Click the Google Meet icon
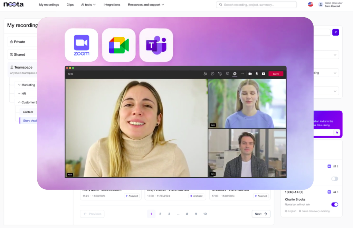The image size is (353, 228). (119, 45)
